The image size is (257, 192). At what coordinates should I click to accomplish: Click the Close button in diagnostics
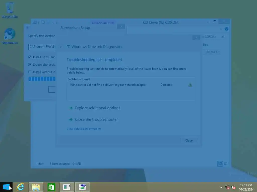tap(189, 140)
